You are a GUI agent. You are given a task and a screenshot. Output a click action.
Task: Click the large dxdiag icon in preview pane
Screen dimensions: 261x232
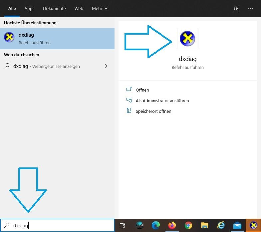(188, 39)
